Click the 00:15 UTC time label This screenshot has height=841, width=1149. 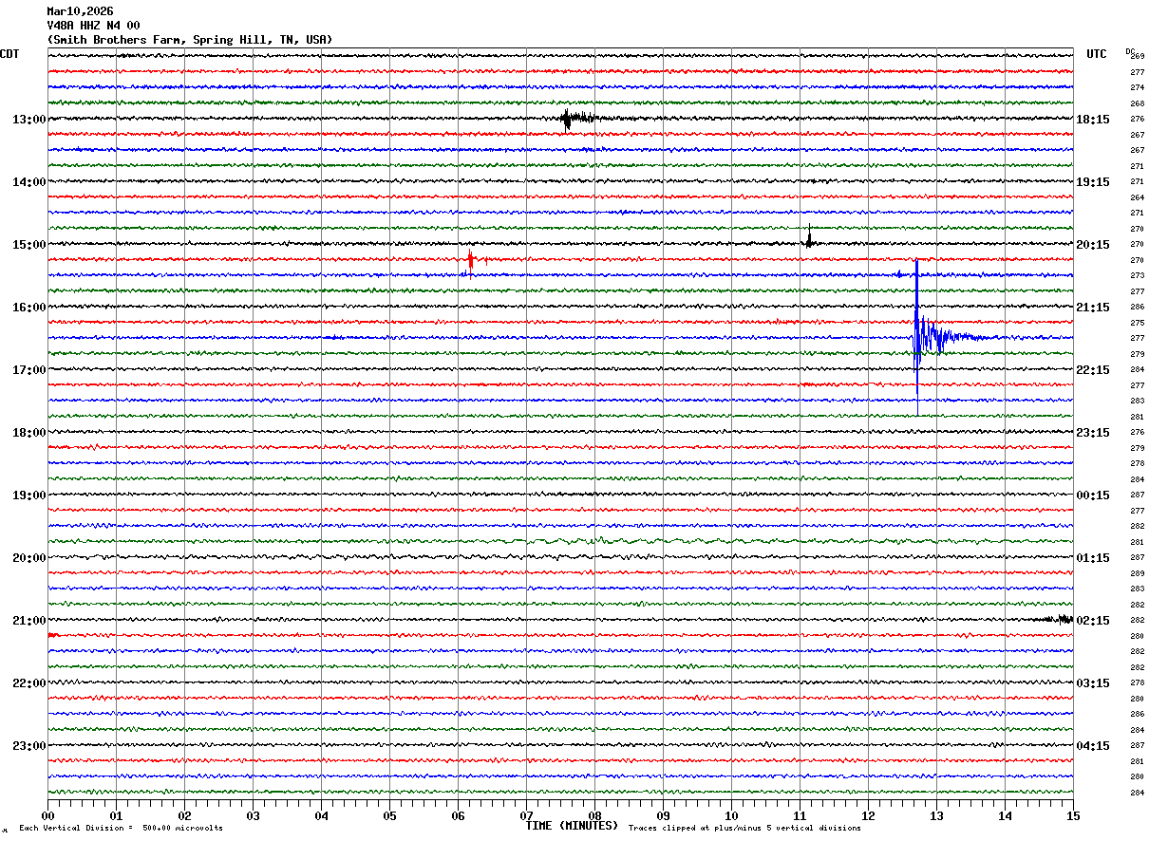[x=1093, y=495]
